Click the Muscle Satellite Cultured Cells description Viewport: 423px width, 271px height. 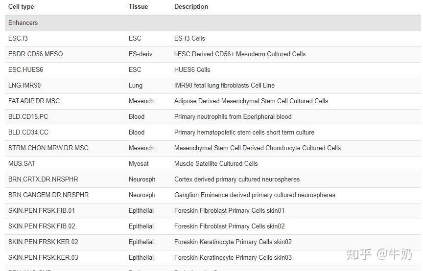216,163
